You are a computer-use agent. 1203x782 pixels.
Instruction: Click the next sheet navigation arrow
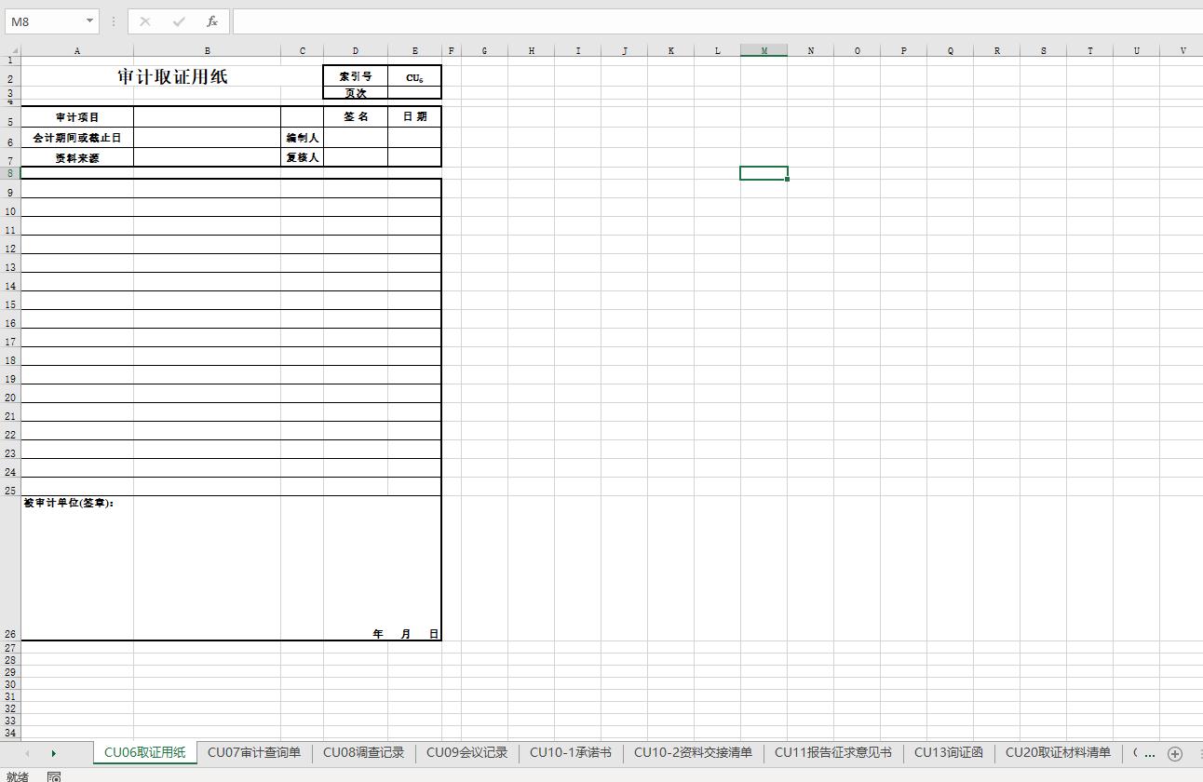pos(53,753)
